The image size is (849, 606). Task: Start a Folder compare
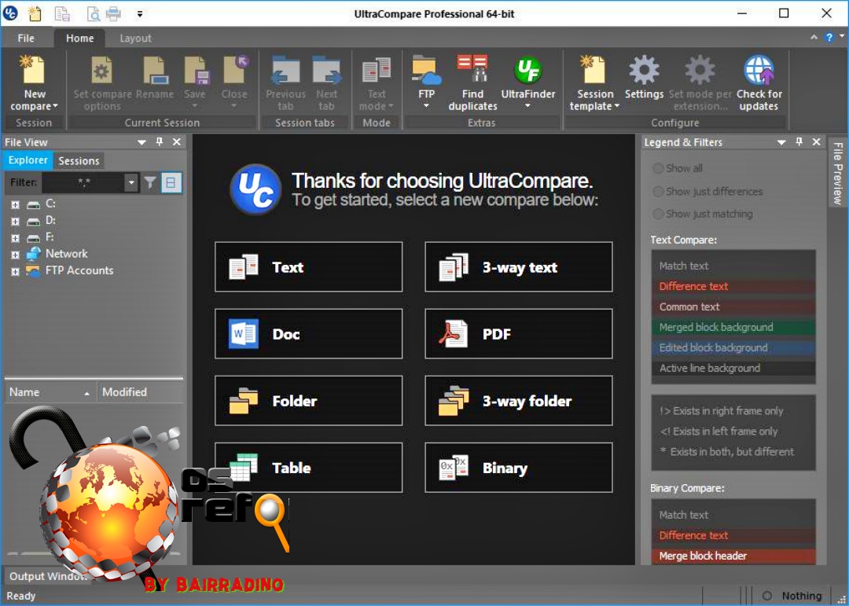coord(309,401)
